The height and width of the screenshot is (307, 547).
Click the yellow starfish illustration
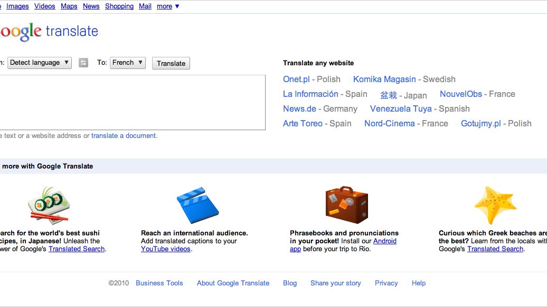pyautogui.click(x=495, y=205)
